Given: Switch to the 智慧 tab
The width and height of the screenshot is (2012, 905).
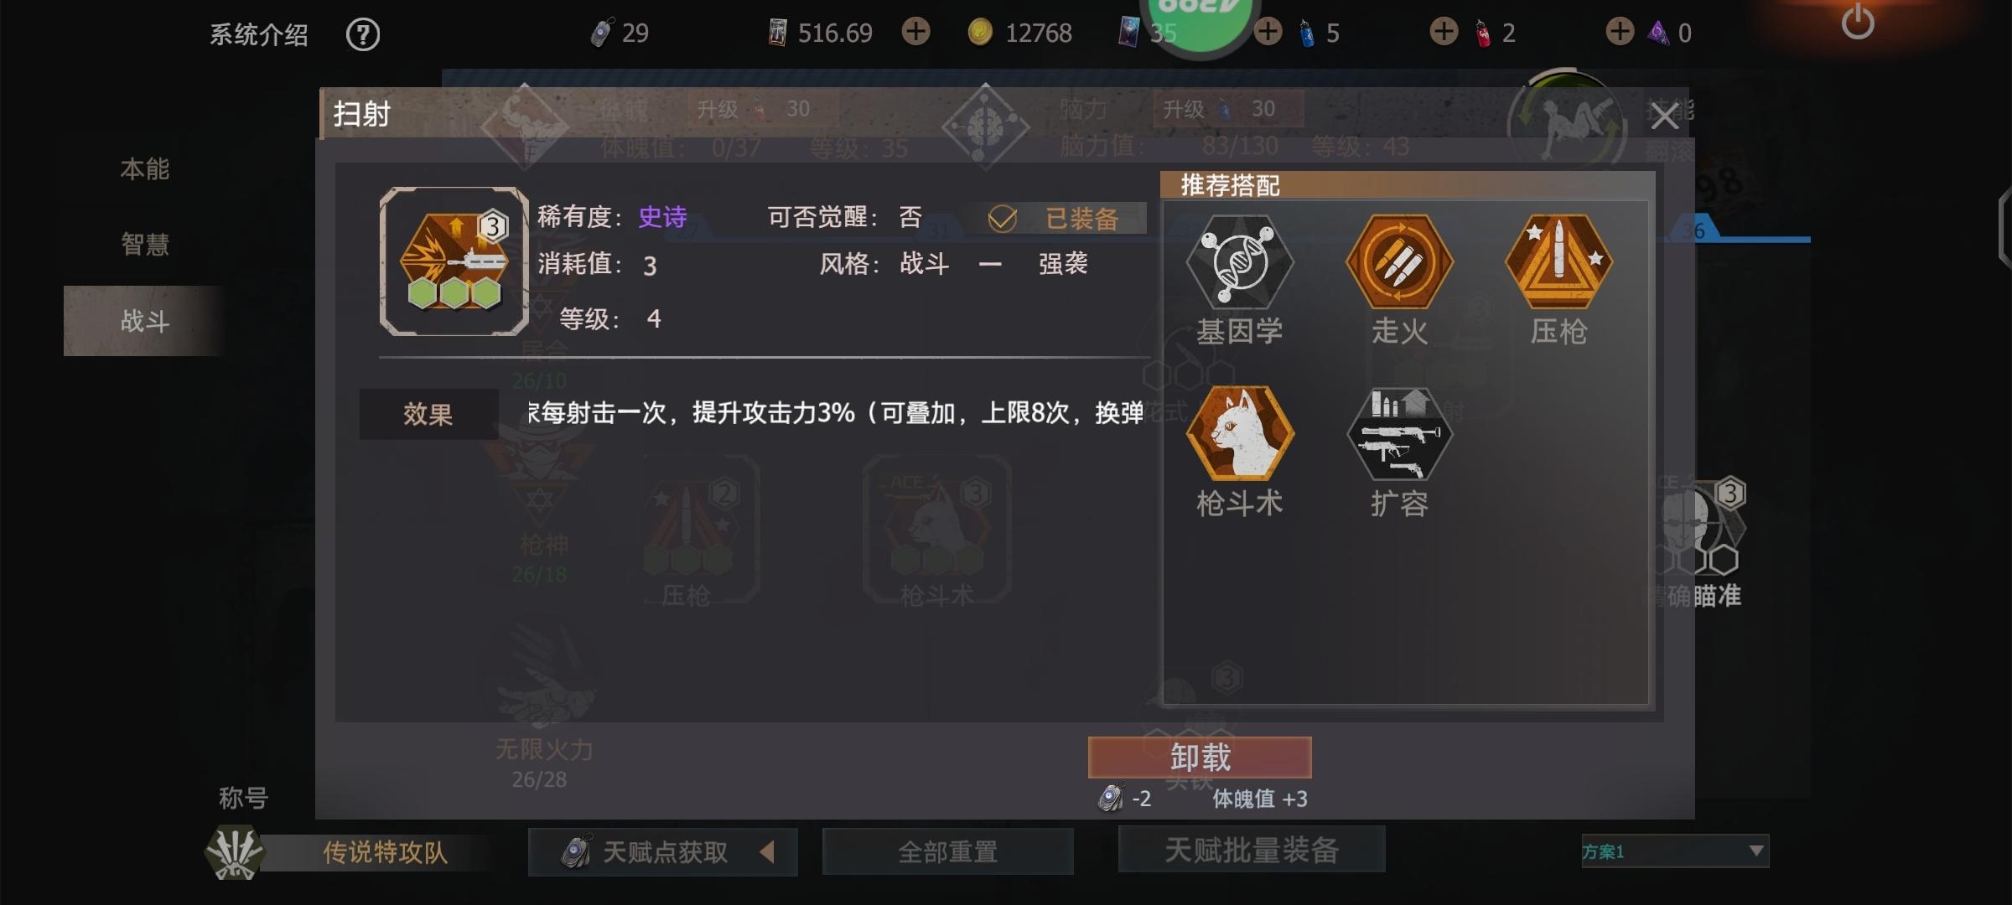Looking at the screenshot, I should tap(144, 245).
